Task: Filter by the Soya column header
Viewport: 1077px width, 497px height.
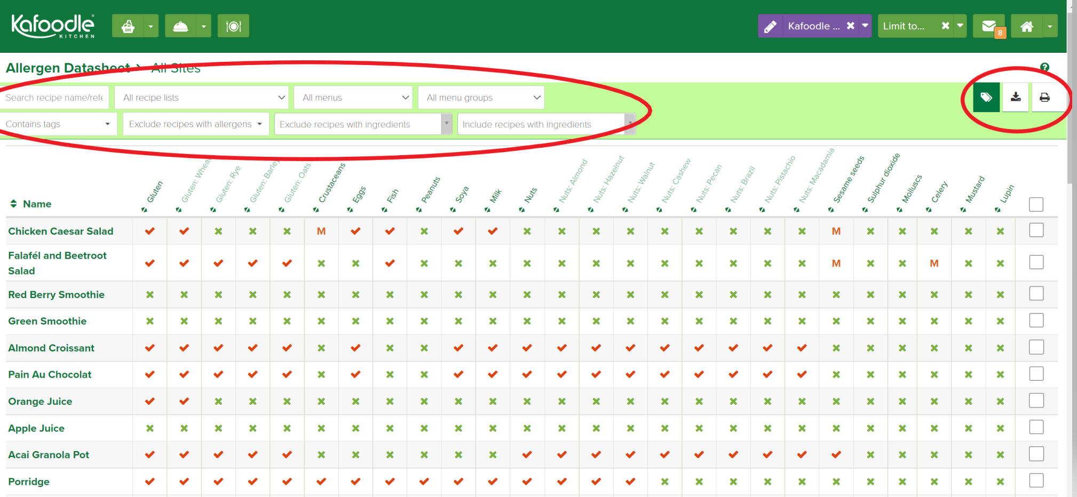Action: tap(462, 195)
